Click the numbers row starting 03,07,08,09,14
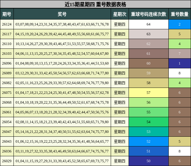The image size is (191, 166). (62, 24)
